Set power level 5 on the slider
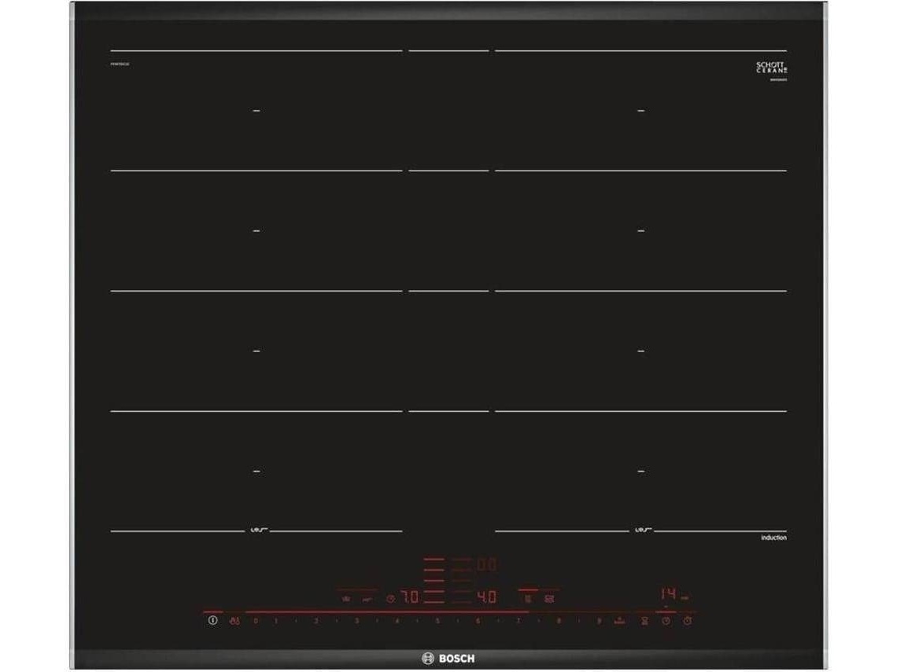The height and width of the screenshot is (672, 897). pos(437,621)
